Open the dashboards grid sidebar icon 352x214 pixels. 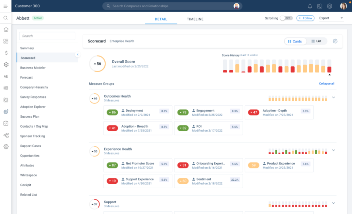click(x=6, y=41)
